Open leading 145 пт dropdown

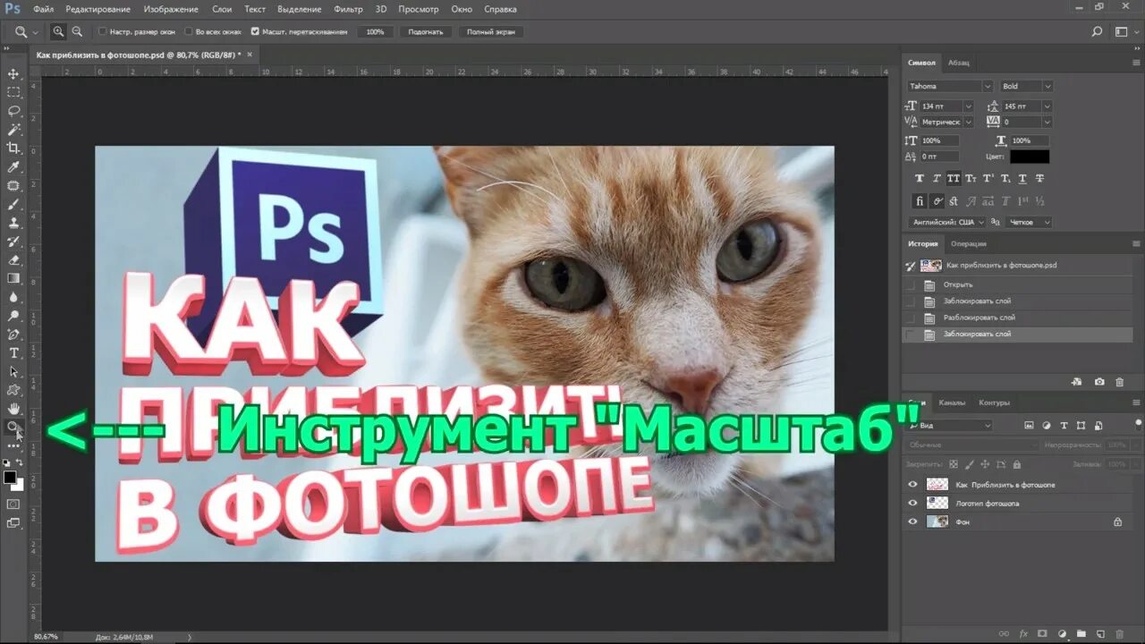1047,106
